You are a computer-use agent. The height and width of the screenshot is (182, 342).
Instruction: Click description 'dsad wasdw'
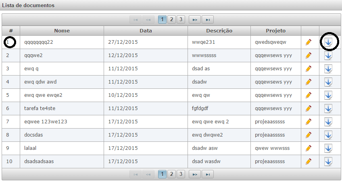tap(206, 162)
